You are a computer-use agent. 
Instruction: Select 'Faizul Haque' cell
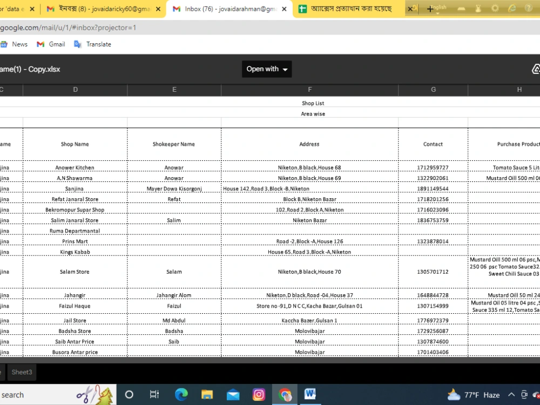pos(75,306)
